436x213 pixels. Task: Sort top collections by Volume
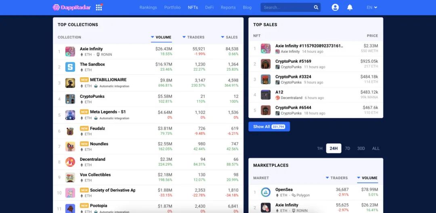[x=161, y=37]
